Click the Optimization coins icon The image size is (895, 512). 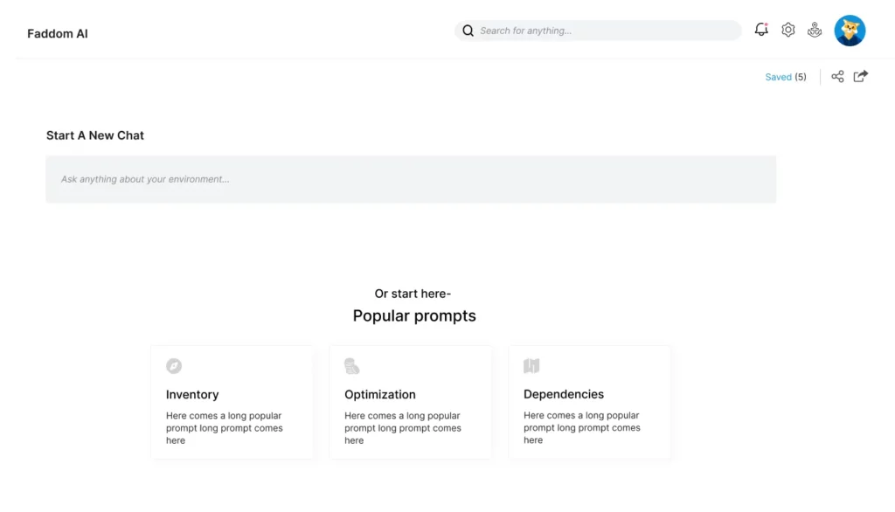352,365
